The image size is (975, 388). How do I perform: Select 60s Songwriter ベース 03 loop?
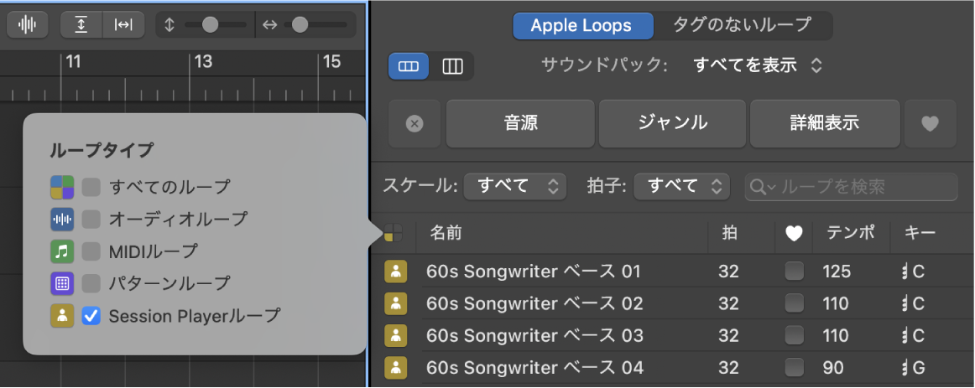pos(534,336)
